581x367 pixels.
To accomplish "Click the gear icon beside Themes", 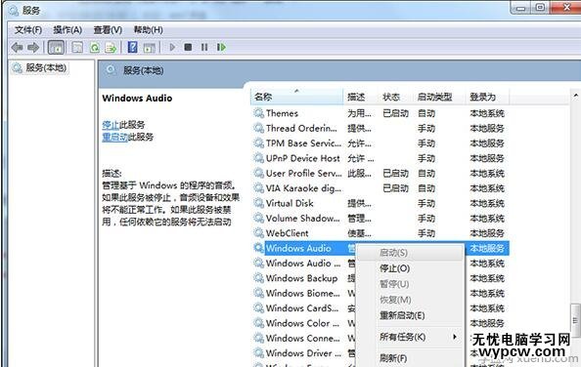I will (258, 112).
